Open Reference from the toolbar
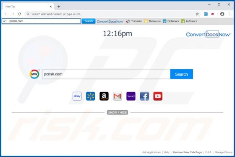 coord(189,21)
